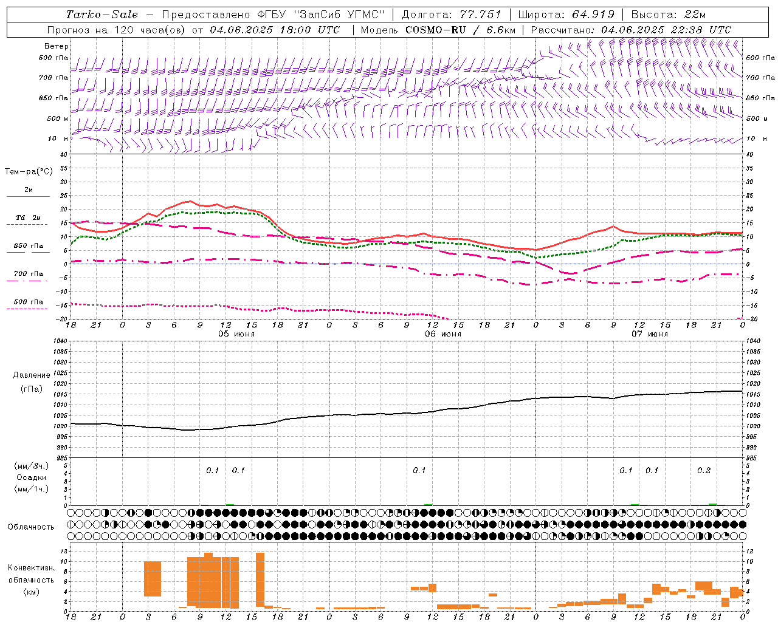Screen dimensions: 778x622
Task: Click the Ветер panel label
Action: pyautogui.click(x=57, y=46)
